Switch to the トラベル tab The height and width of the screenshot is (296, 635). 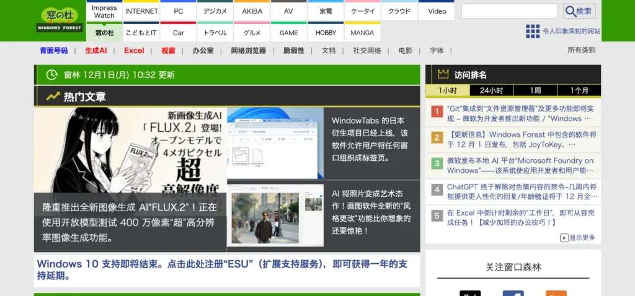pyautogui.click(x=215, y=32)
